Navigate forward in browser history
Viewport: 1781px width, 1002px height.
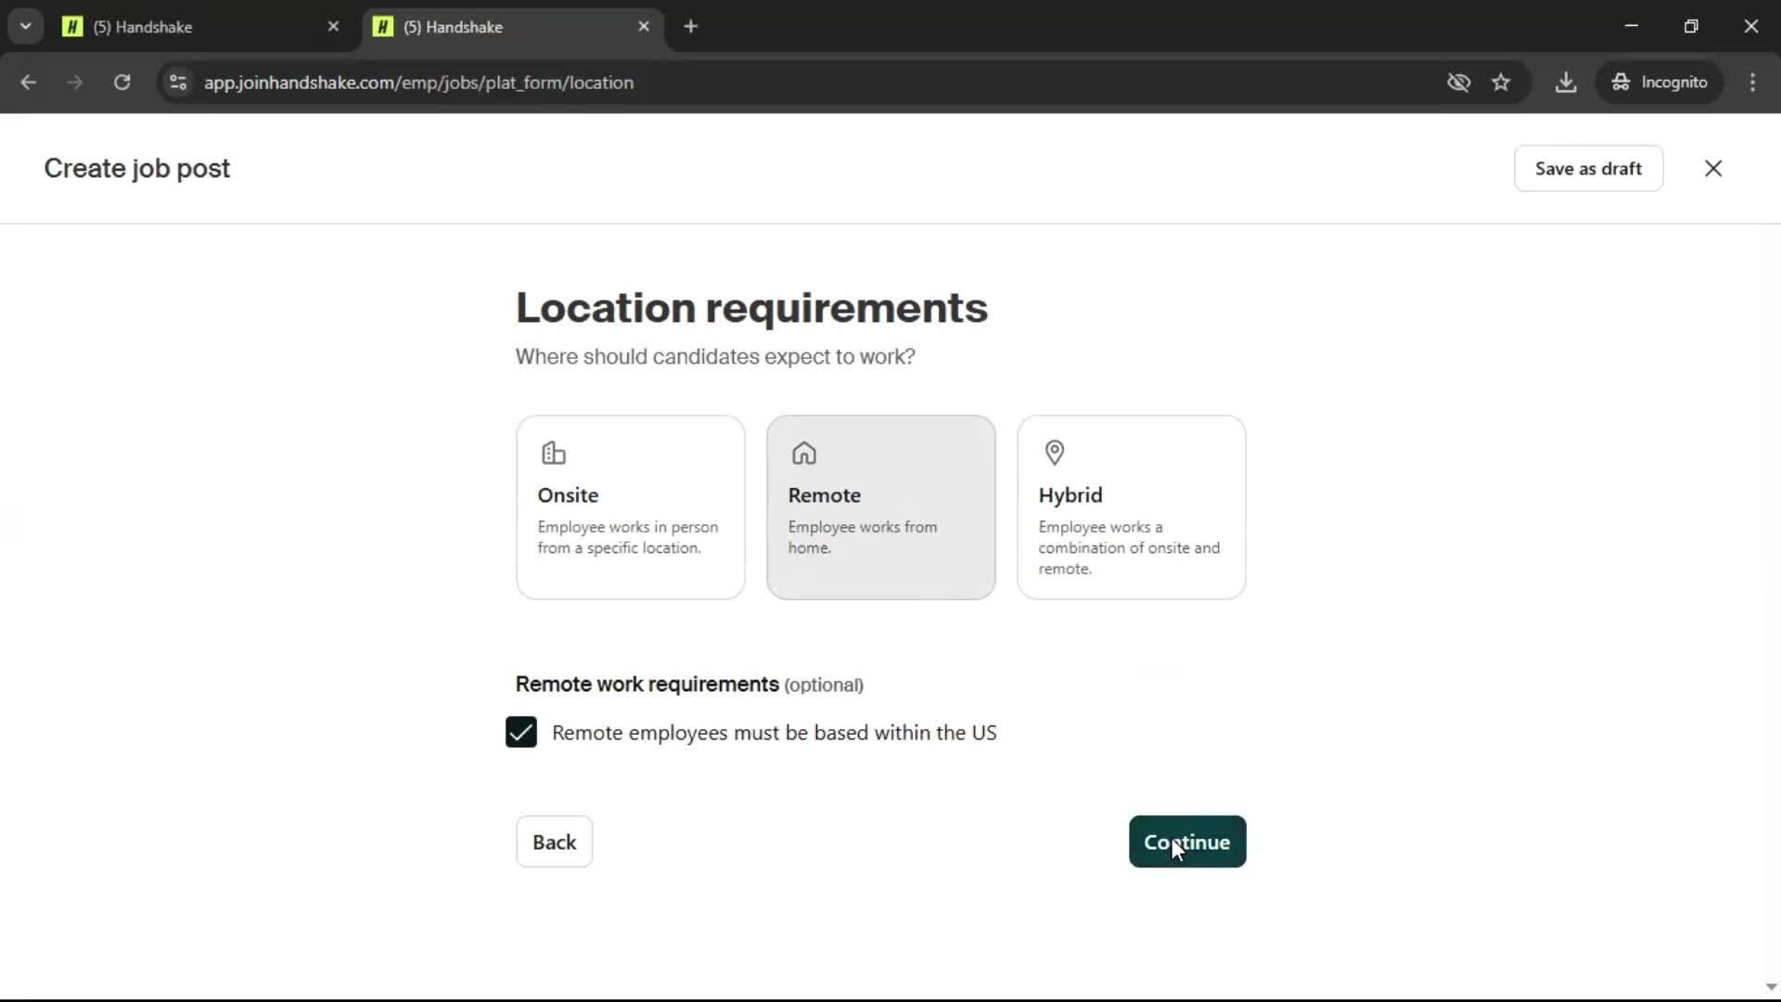point(75,83)
